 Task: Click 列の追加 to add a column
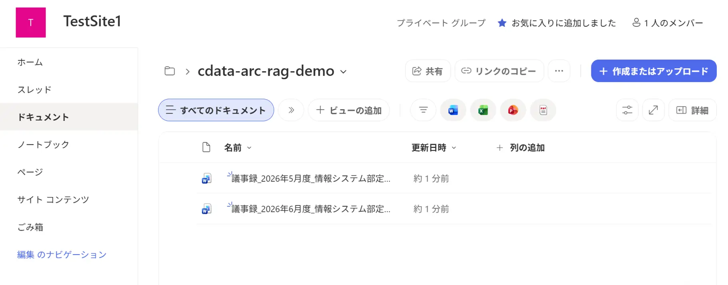coord(521,148)
